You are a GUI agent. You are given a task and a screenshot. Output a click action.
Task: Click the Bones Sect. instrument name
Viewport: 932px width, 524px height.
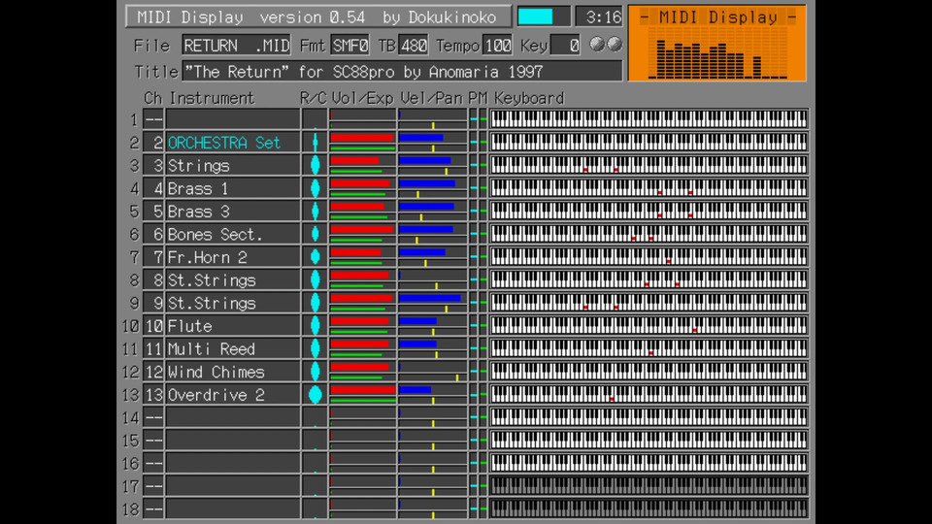[215, 235]
